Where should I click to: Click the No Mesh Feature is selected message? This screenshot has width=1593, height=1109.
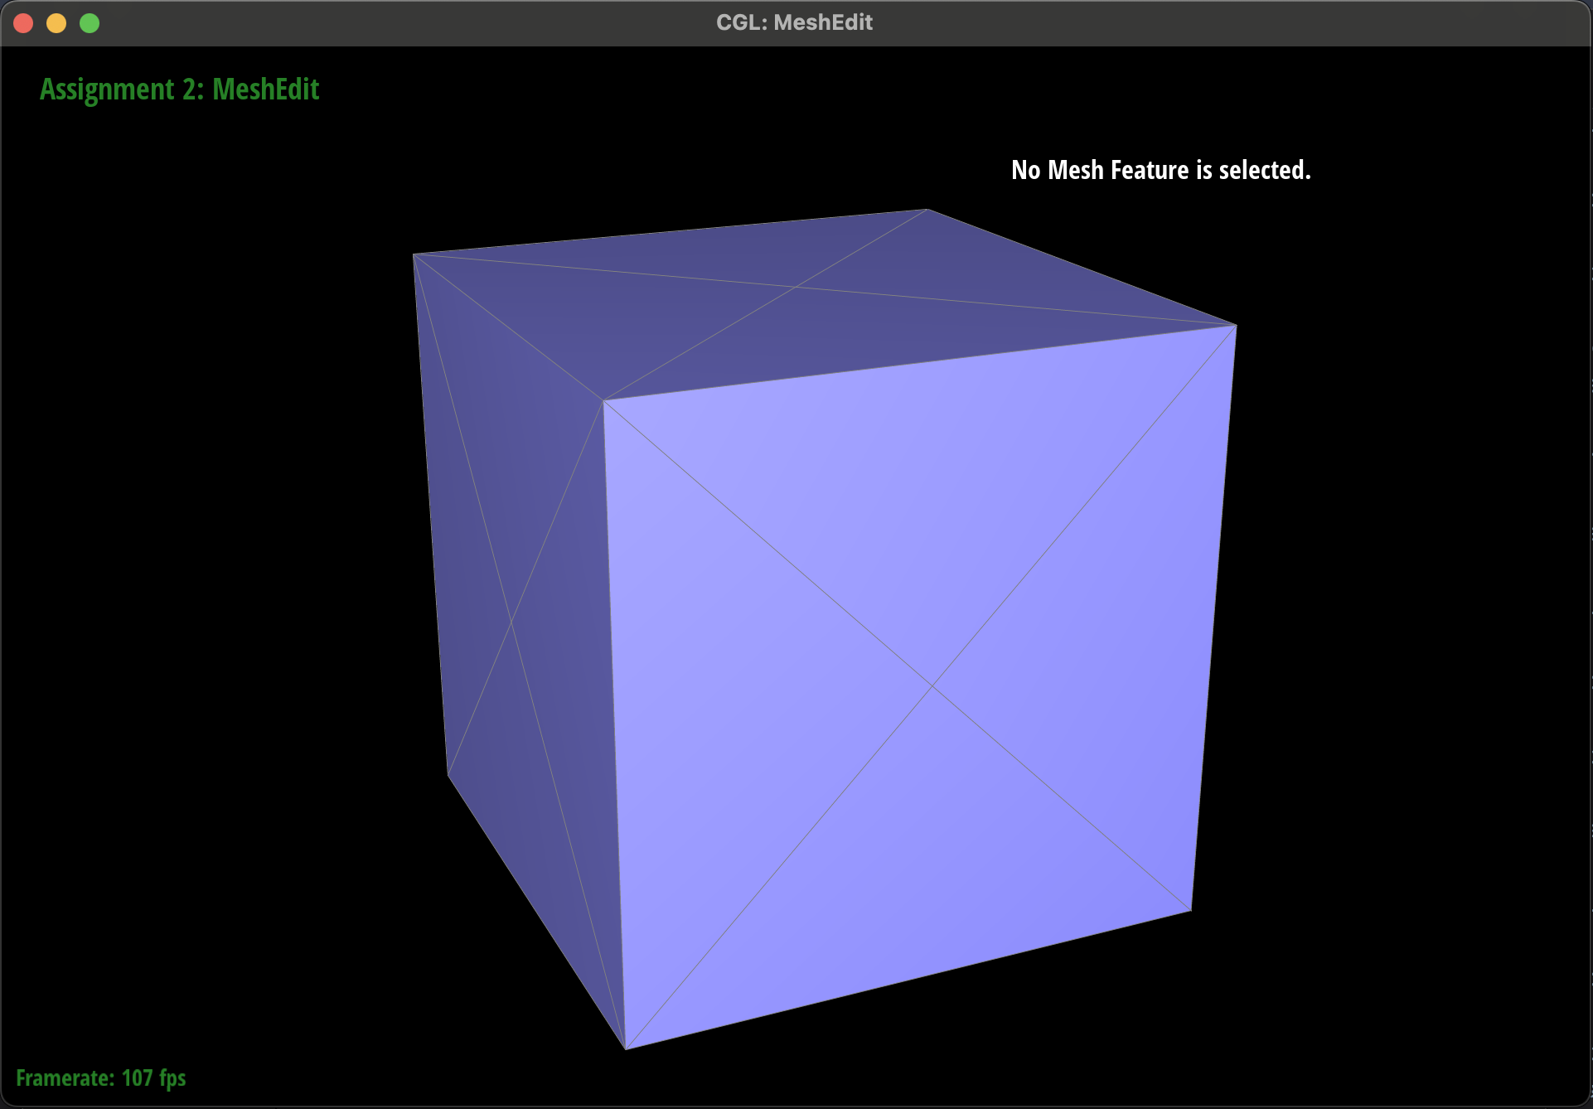(x=1160, y=170)
